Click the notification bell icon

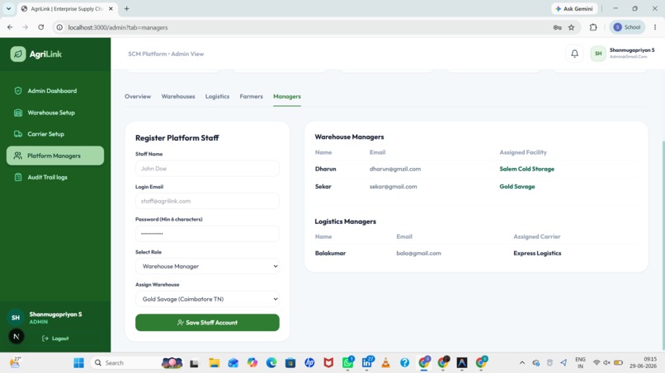pyautogui.click(x=575, y=54)
